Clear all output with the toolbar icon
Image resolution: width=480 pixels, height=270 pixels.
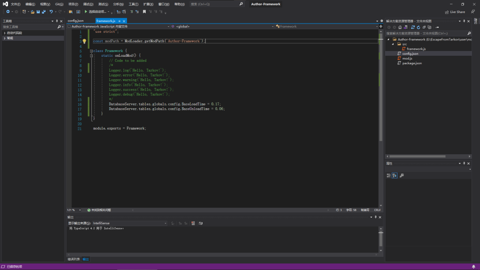[193, 223]
